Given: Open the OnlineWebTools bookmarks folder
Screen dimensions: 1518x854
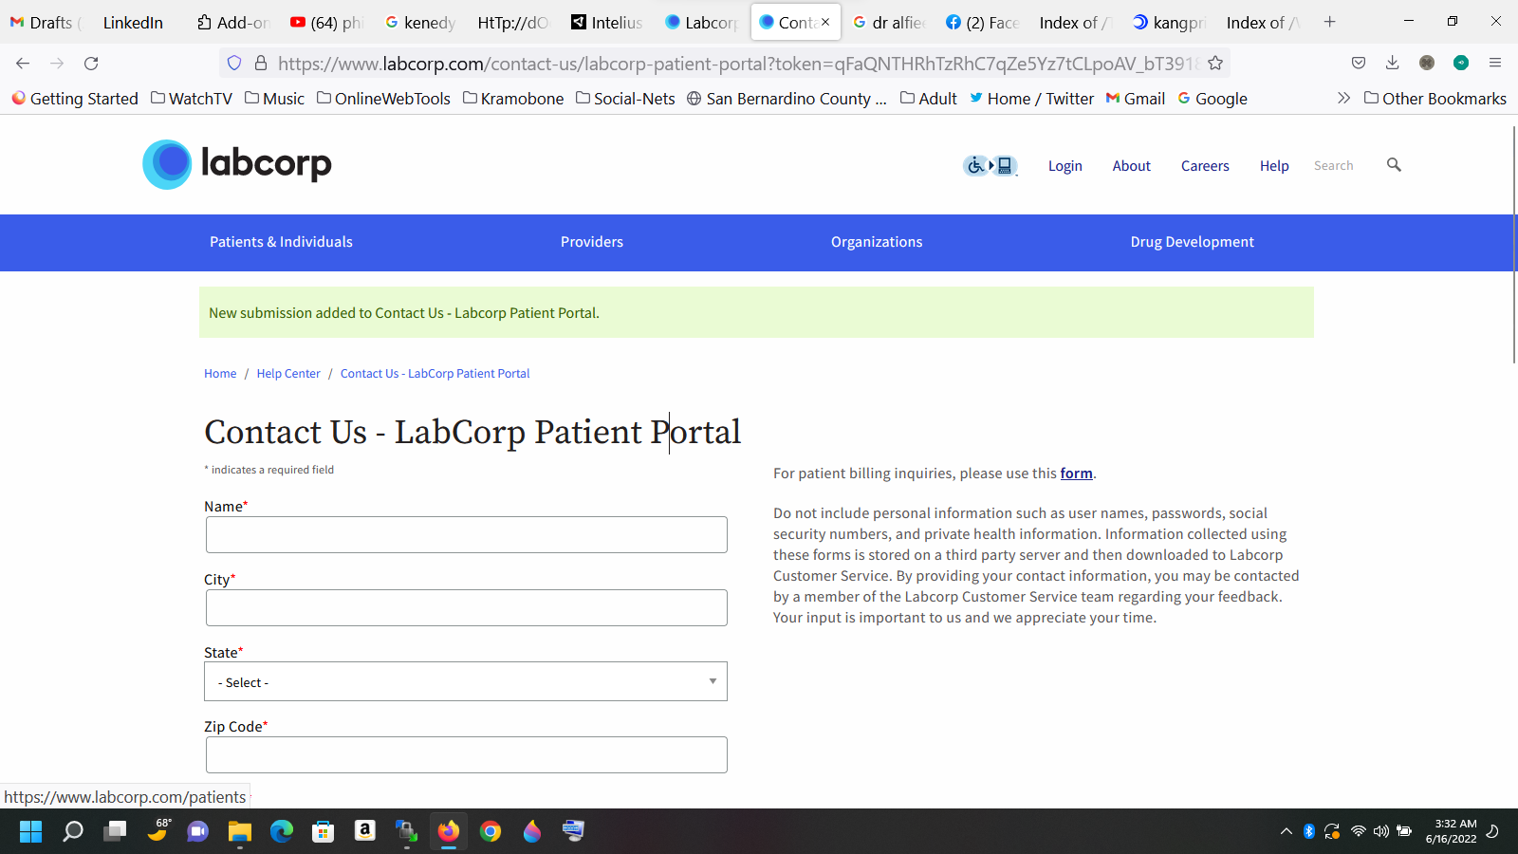Looking at the screenshot, I should (383, 98).
